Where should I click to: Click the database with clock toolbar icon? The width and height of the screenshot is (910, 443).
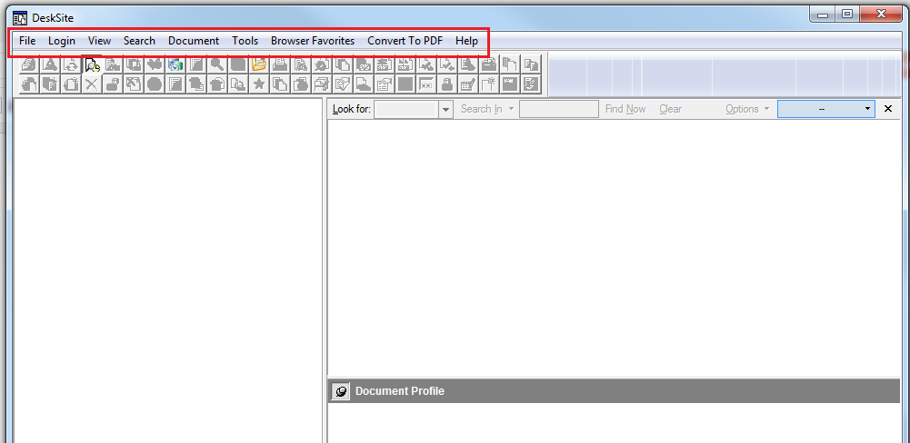pyautogui.click(x=175, y=64)
